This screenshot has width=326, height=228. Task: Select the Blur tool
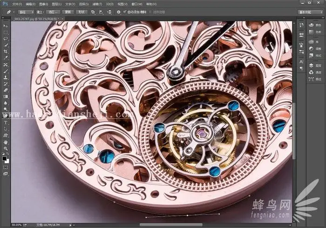(x=6, y=103)
